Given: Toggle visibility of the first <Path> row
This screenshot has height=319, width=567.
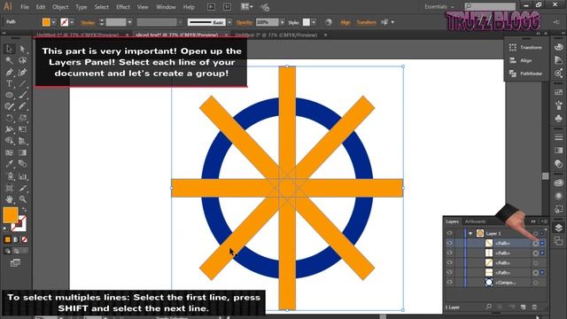Looking at the screenshot, I should coord(449,243).
